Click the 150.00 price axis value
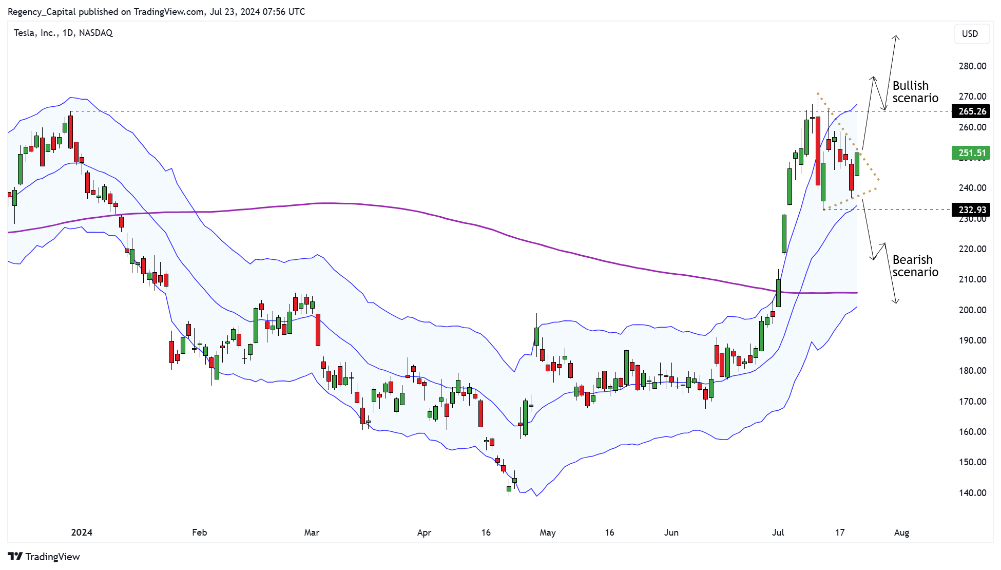 [x=972, y=462]
